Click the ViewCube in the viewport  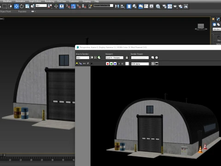tap(201, 27)
